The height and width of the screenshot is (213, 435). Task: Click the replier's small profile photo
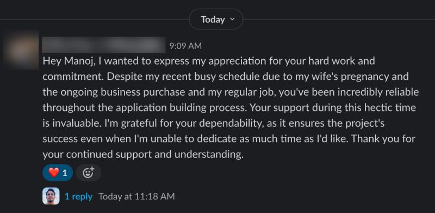[x=51, y=196]
